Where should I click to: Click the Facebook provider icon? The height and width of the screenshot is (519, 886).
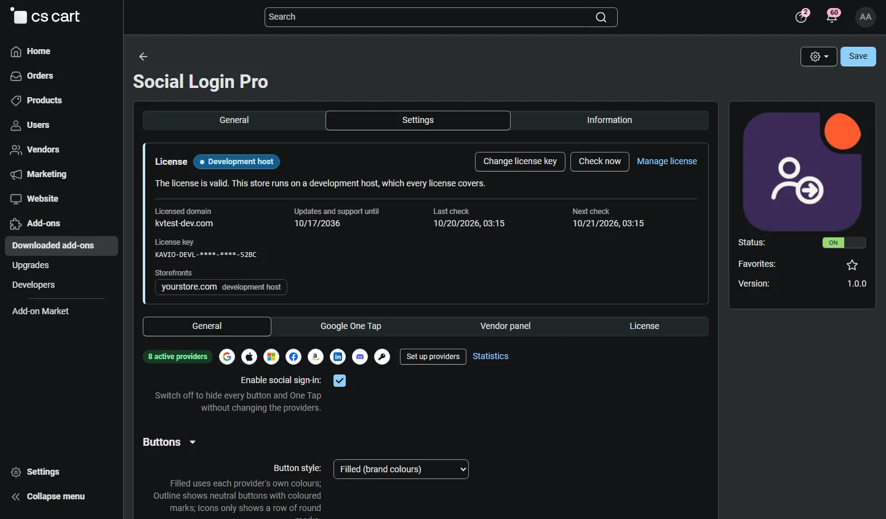tap(293, 357)
